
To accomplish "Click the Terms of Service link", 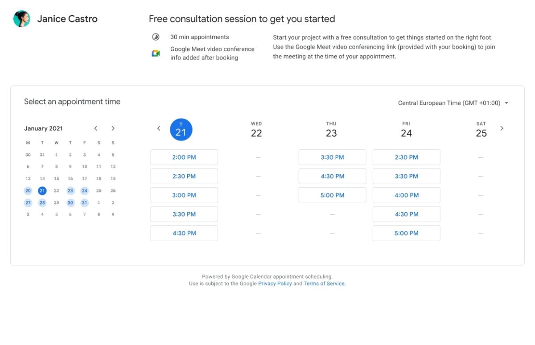I will click(x=324, y=283).
